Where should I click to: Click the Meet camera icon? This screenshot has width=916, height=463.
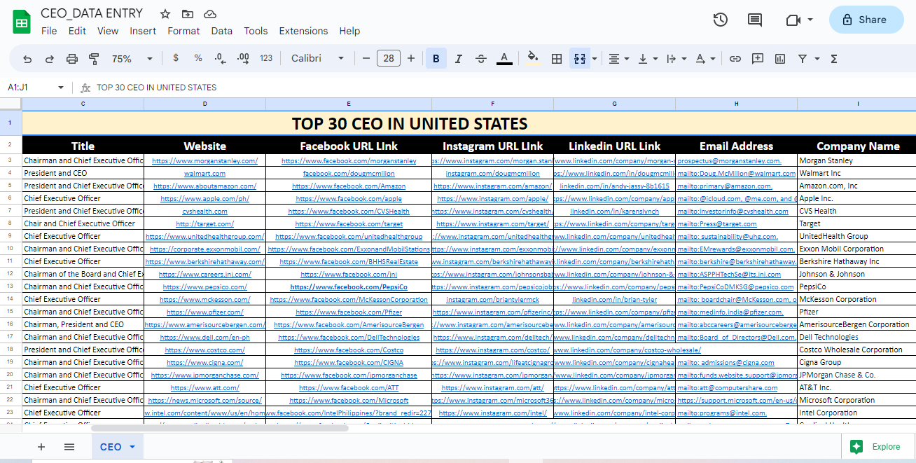pyautogui.click(x=793, y=20)
